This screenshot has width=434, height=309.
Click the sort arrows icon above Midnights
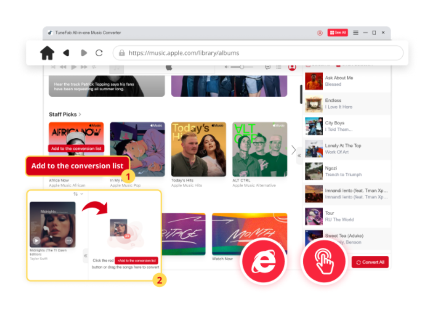[x=75, y=194]
